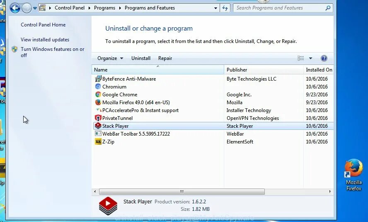The height and width of the screenshot is (222, 368).
Task: Click the Google Chrome program icon
Action: tap(98, 94)
